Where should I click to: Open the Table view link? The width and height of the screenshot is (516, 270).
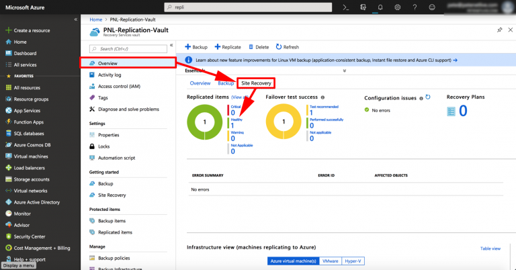tap(490, 249)
